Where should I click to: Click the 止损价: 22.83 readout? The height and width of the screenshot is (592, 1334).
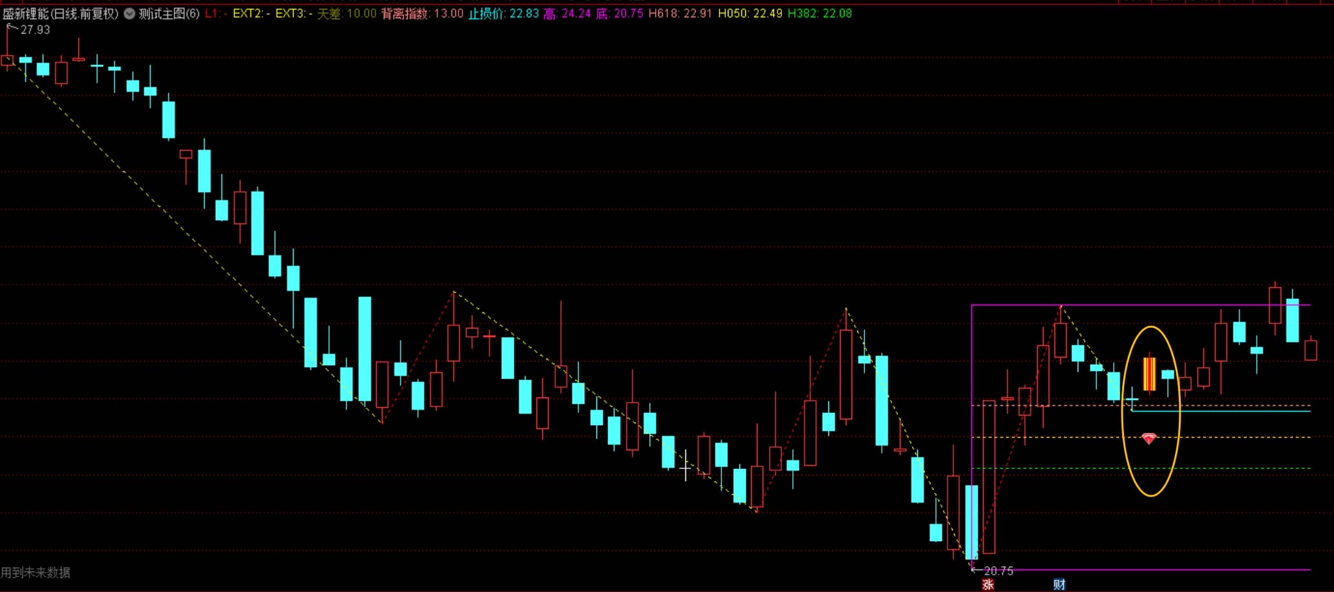(503, 14)
